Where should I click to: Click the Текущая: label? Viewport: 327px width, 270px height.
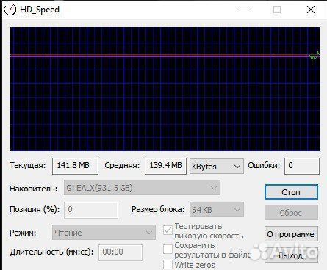point(28,165)
